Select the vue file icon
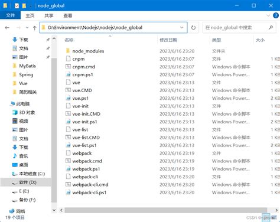The height and width of the screenshot is (222, 280). (68, 82)
